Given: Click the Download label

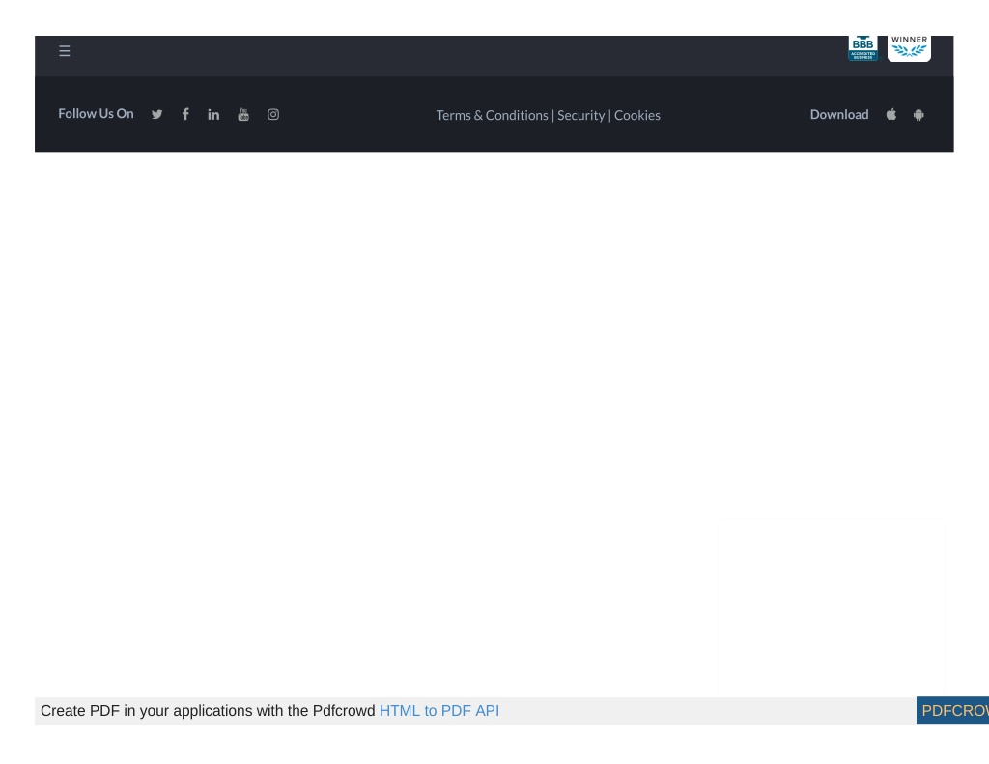Looking at the screenshot, I should (839, 114).
